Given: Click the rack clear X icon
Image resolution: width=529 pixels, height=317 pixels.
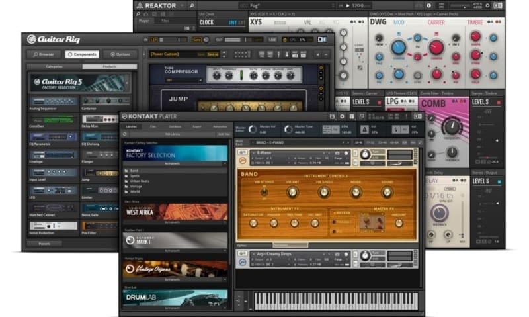Looking at the screenshot, I should pos(317,54).
